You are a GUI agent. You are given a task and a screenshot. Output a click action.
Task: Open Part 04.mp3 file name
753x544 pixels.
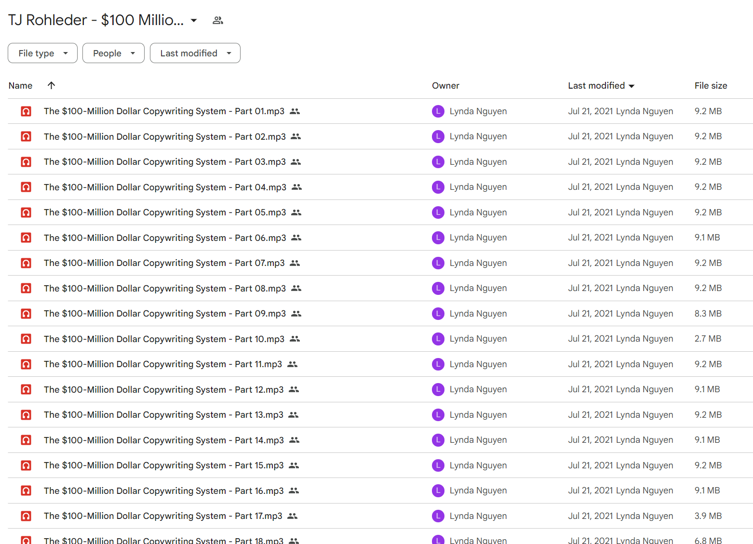click(165, 187)
